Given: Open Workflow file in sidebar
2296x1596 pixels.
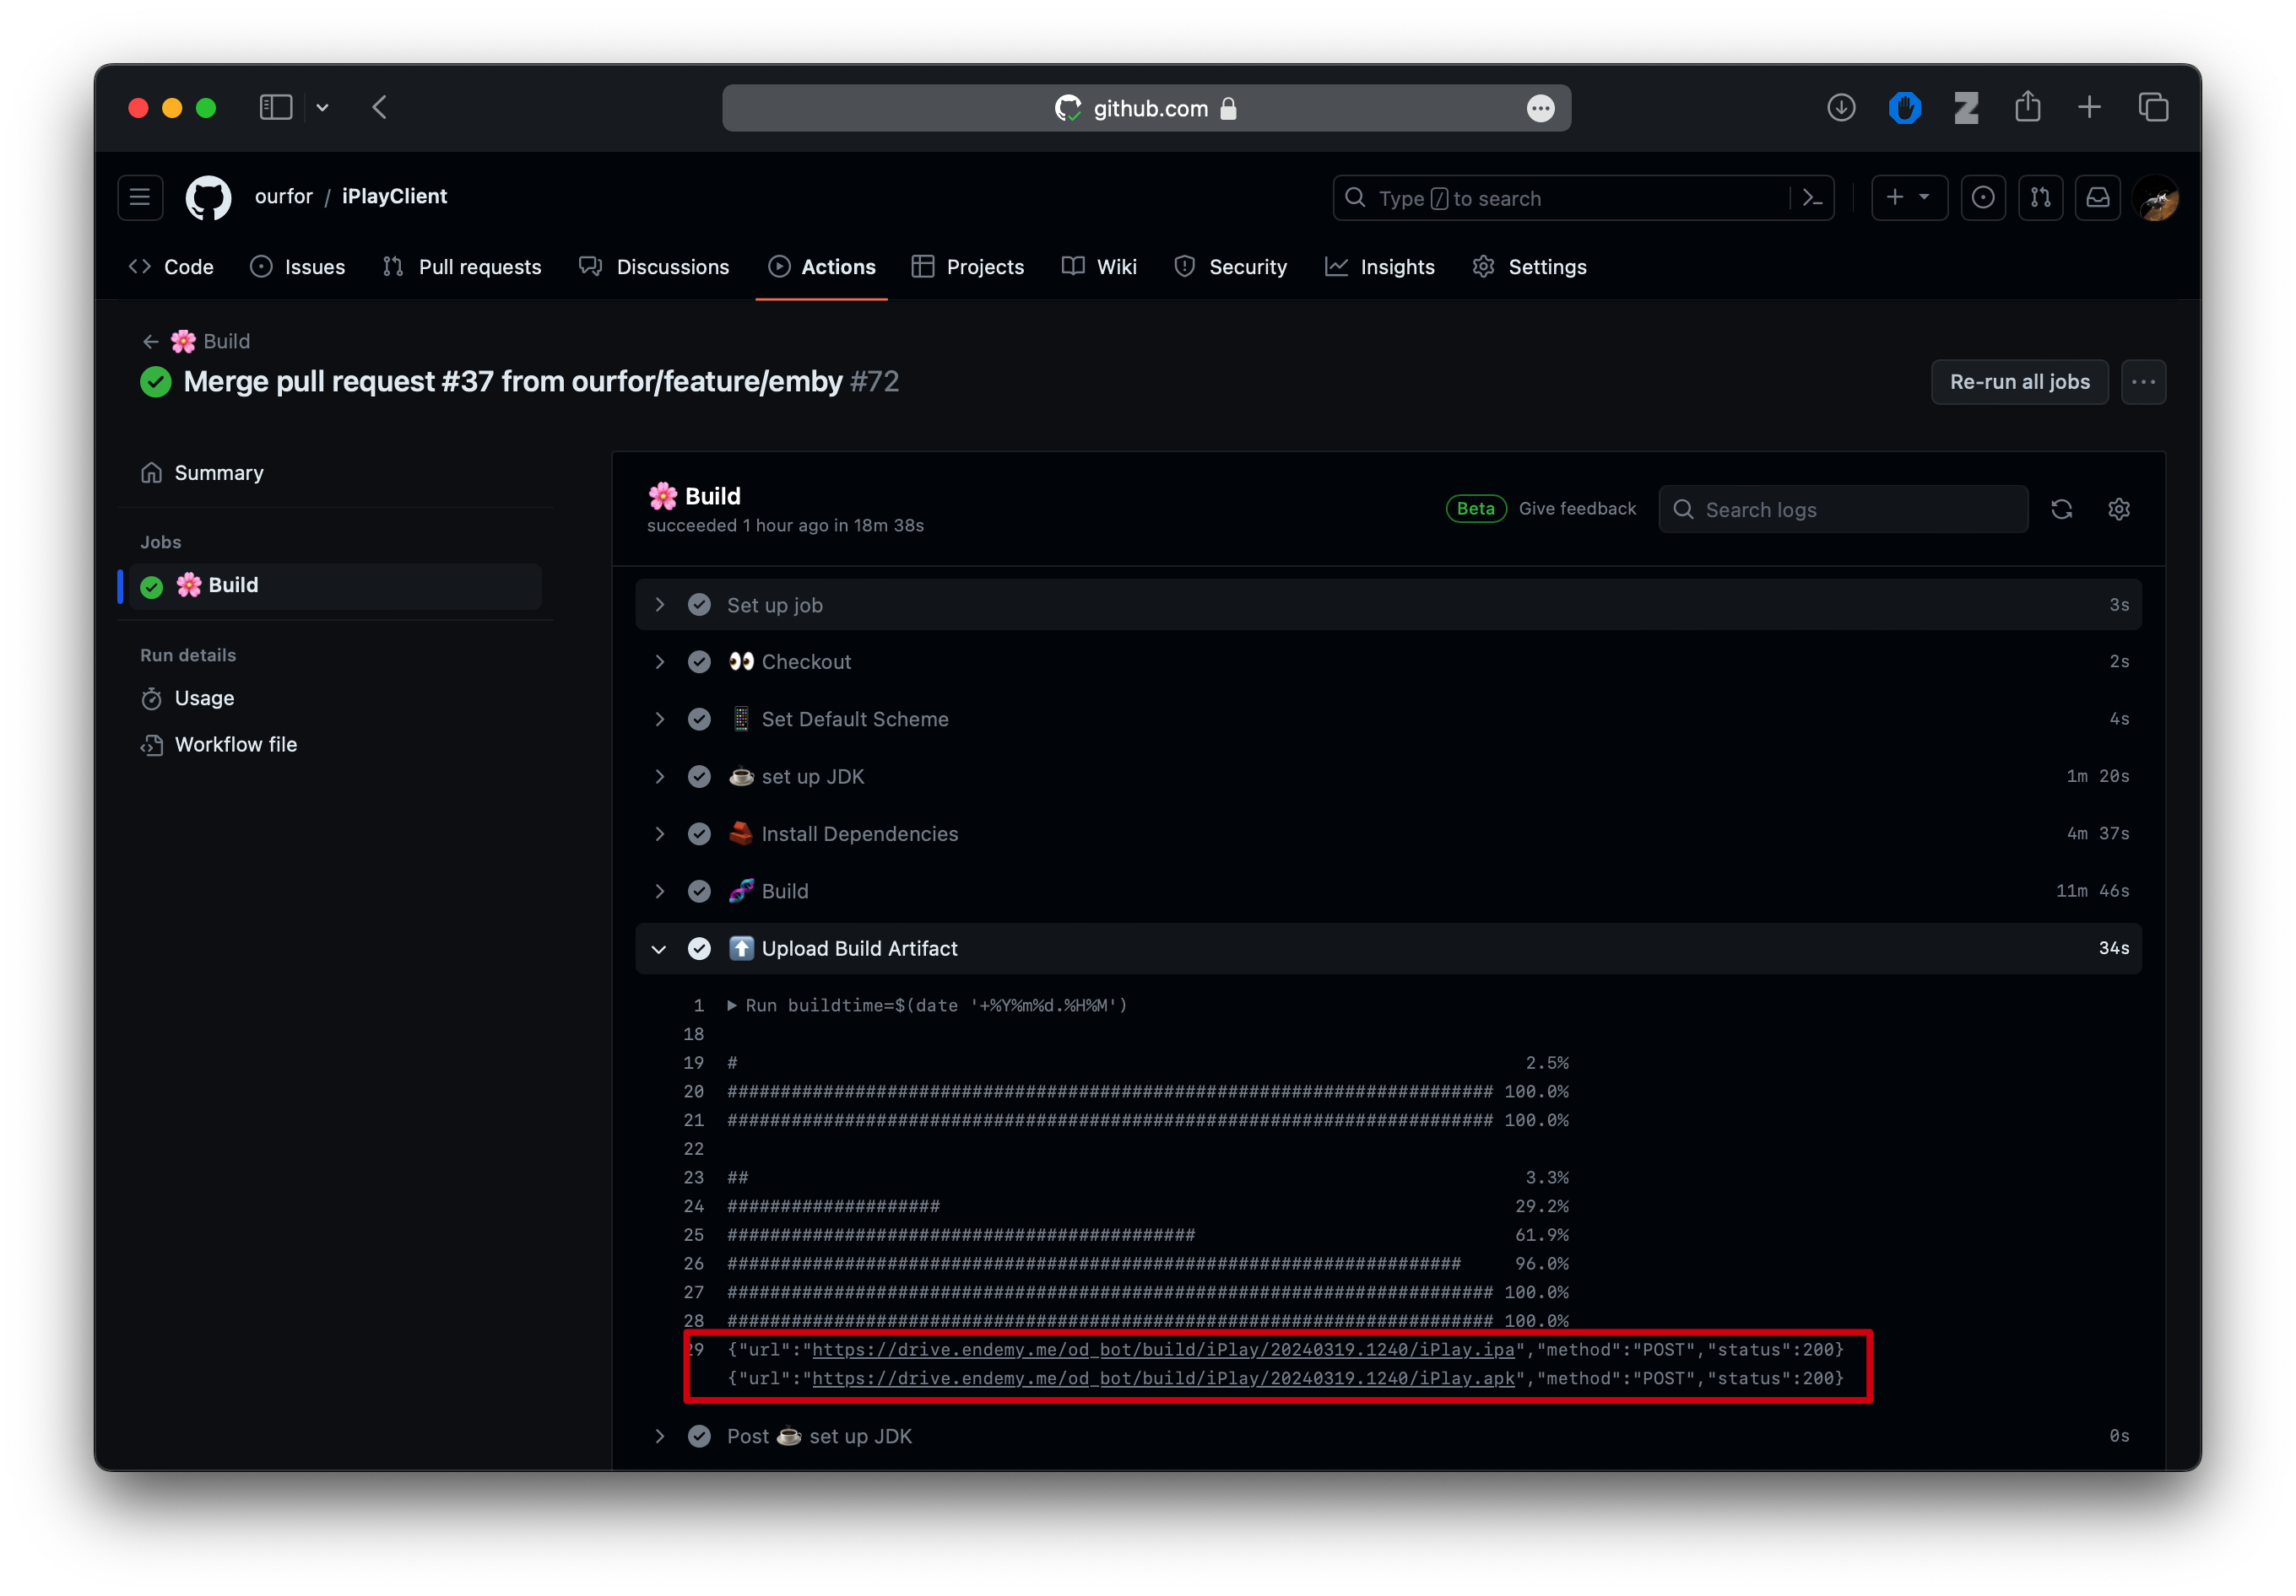Looking at the screenshot, I should pyautogui.click(x=235, y=745).
